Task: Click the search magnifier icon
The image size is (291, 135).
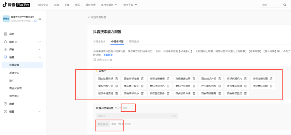Action: (x=285, y=5)
